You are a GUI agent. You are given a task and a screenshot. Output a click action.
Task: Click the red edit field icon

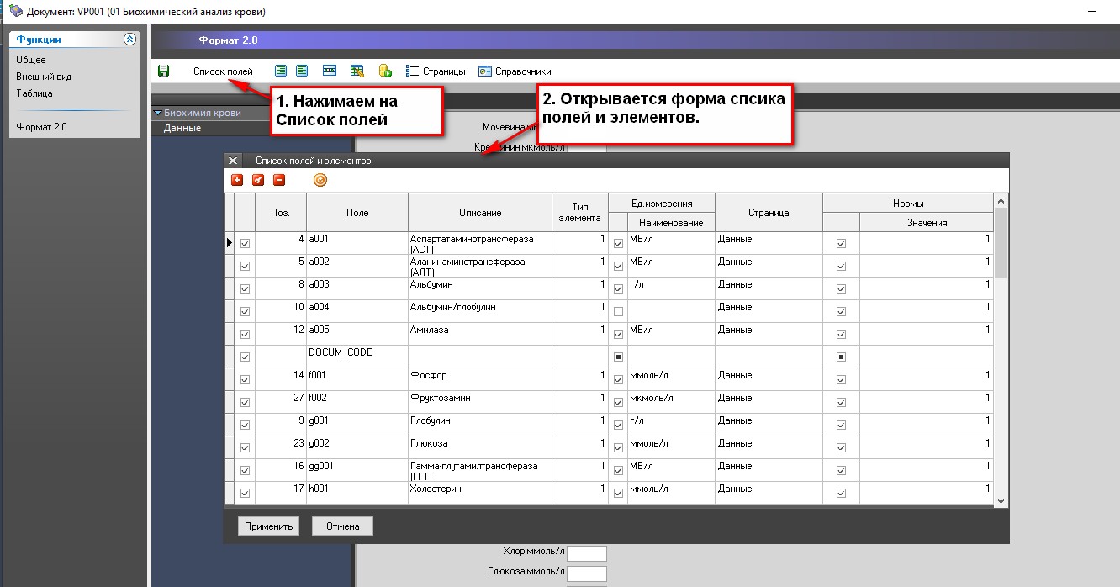point(258,180)
